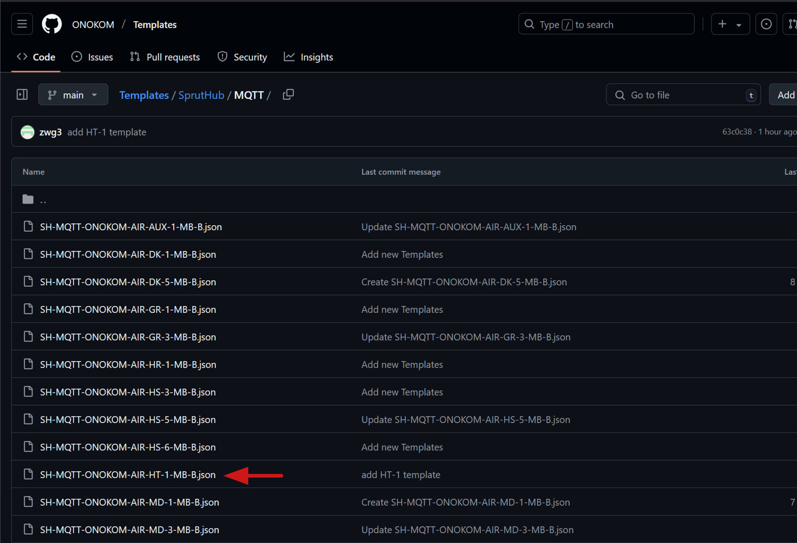Viewport: 797px width, 543px height.
Task: Click the file icon beside AIR-HR-1-MB-B.json
Action: tap(28, 364)
